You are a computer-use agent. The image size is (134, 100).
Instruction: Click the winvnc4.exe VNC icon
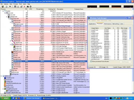(x=13, y=67)
